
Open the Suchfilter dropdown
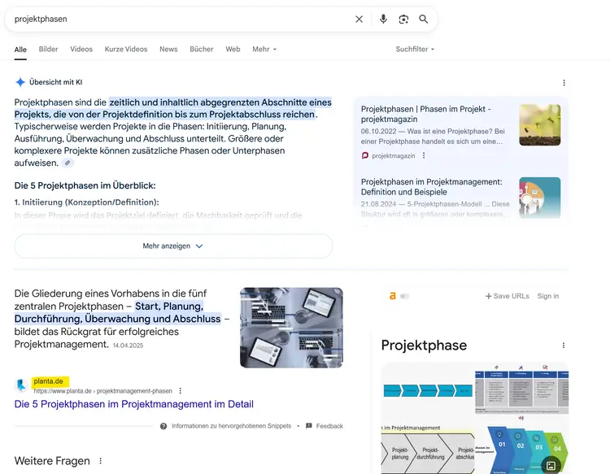pyautogui.click(x=415, y=50)
